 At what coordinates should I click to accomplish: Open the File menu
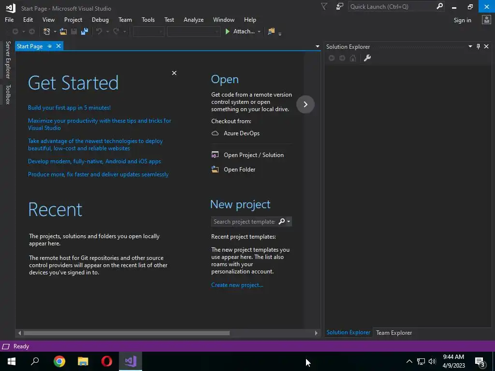tap(9, 19)
